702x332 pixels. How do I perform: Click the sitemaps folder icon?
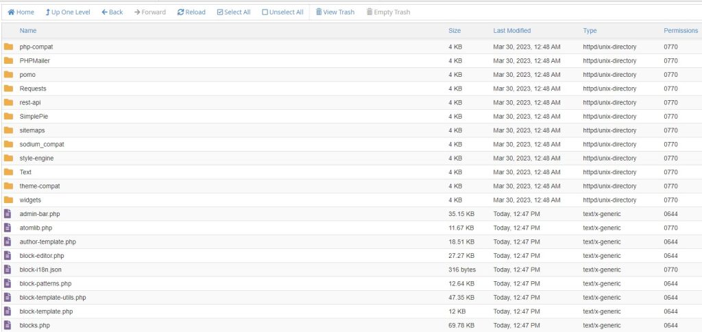click(x=8, y=130)
